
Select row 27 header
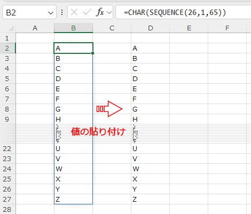[x=8, y=199]
